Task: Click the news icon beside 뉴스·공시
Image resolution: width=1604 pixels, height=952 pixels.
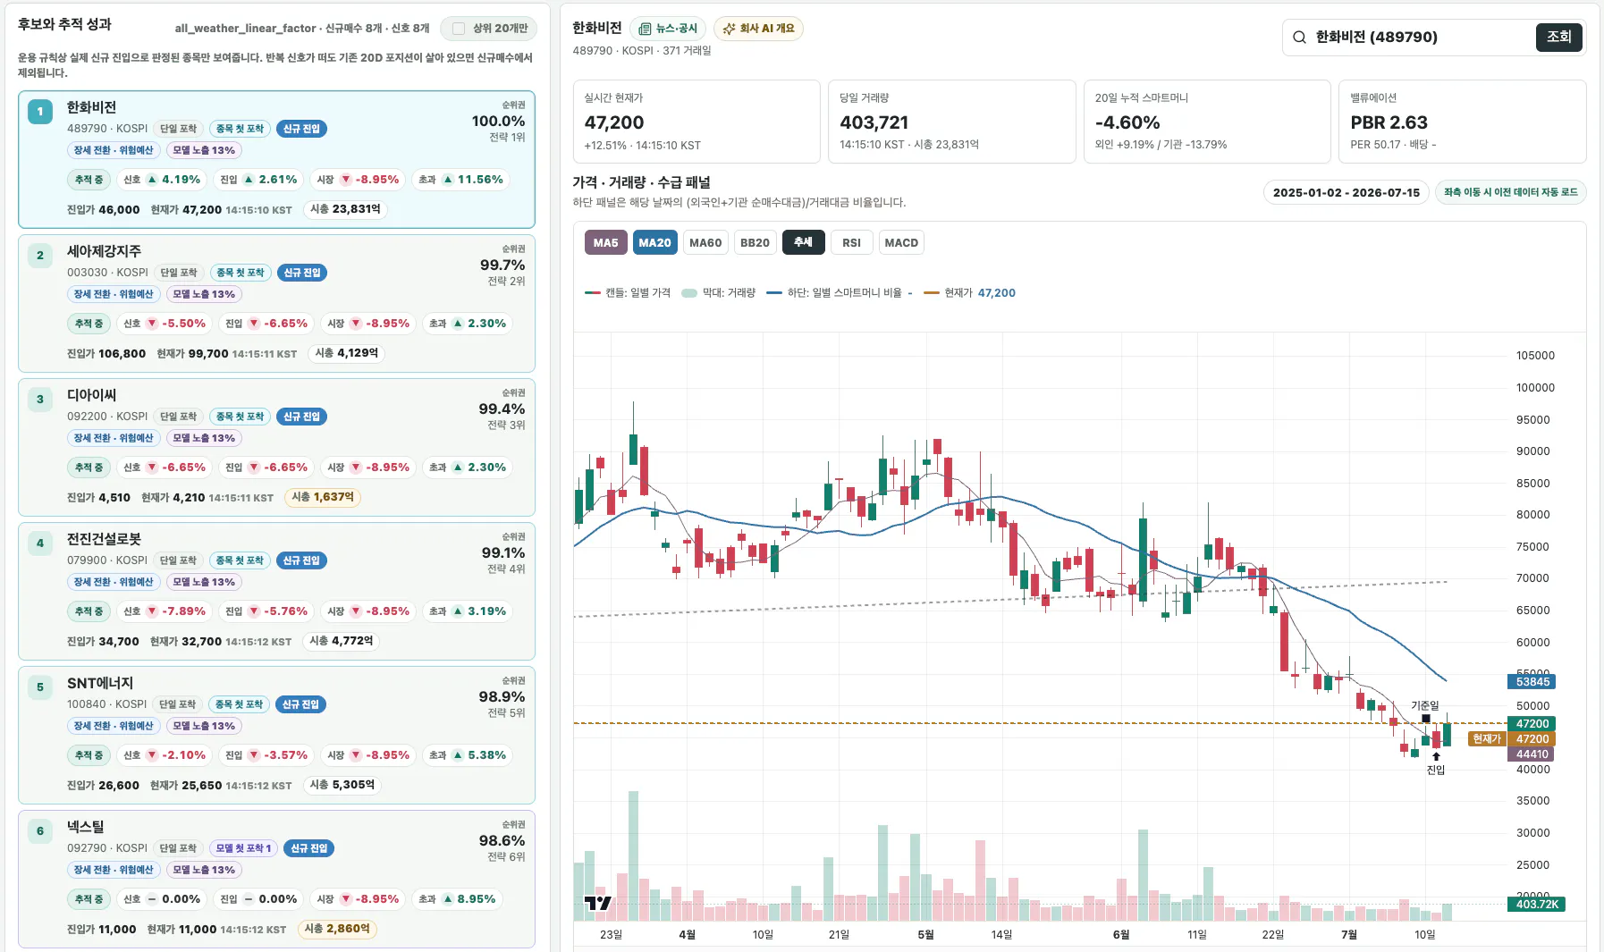Action: coord(645,29)
